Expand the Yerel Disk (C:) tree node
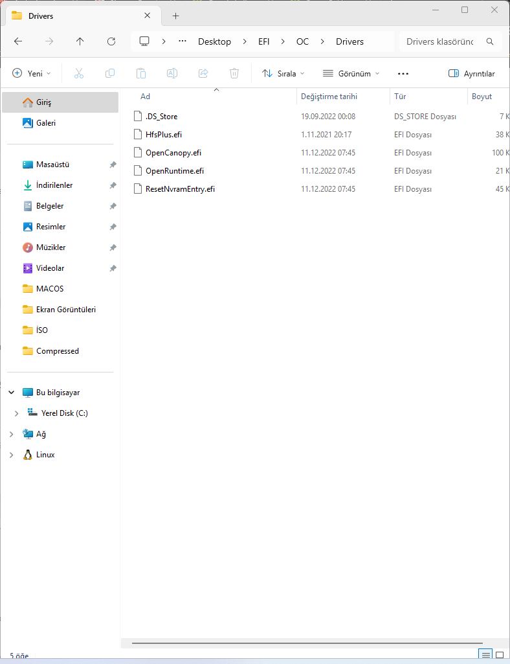The height and width of the screenshot is (664, 510). [17, 413]
